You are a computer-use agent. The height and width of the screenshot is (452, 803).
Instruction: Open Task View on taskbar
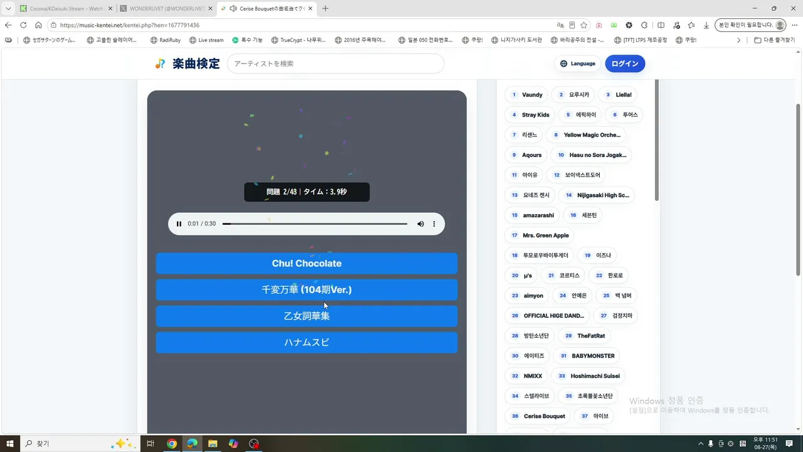click(151, 443)
